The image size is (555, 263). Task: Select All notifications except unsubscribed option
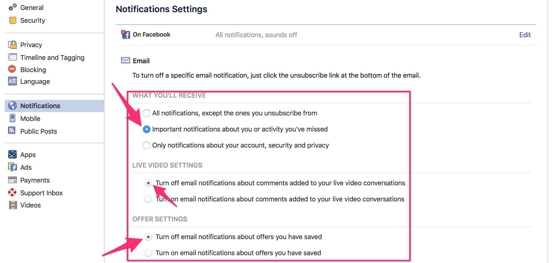147,113
